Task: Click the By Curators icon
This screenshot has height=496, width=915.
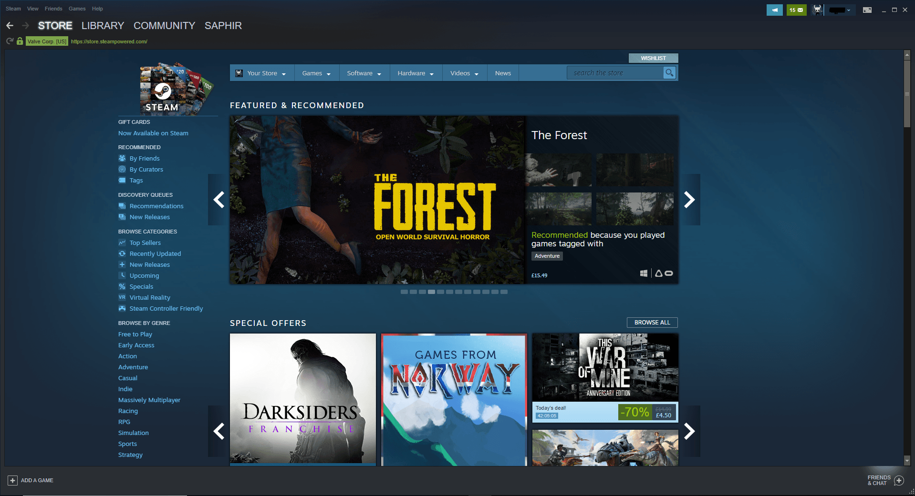Action: (122, 169)
